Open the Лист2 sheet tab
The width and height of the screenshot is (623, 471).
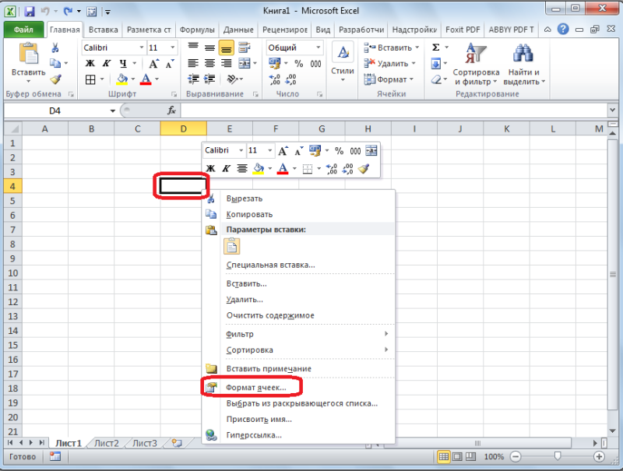[x=107, y=443]
